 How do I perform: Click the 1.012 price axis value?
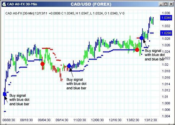coord(166,90)
